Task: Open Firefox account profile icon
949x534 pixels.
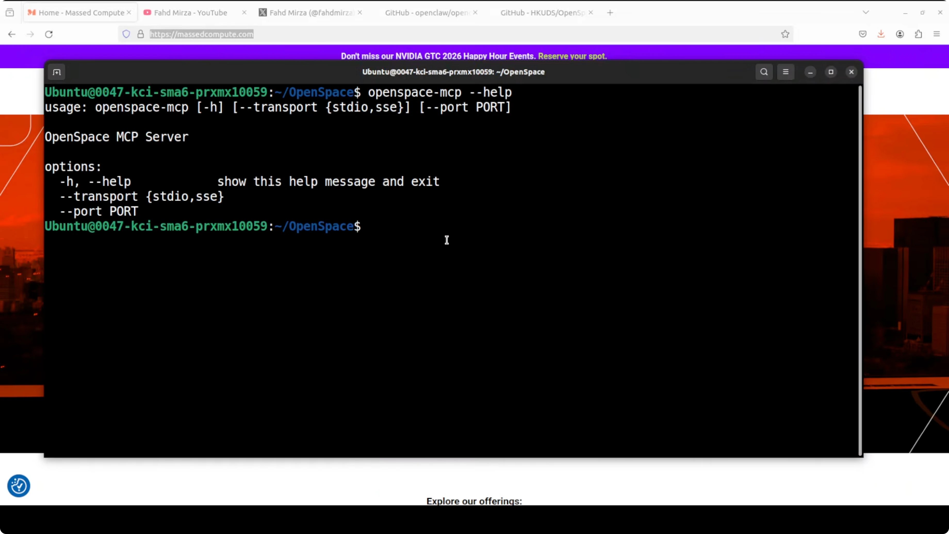Action: point(900,34)
